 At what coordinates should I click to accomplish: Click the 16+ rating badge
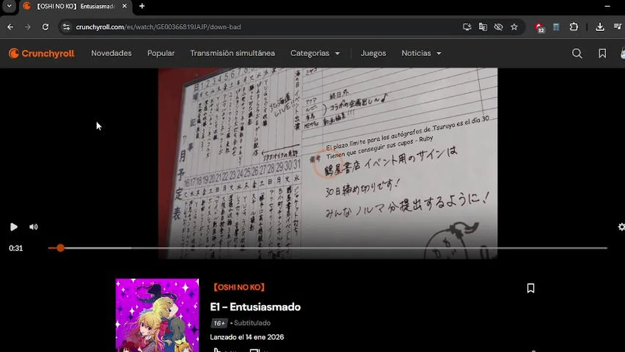[219, 323]
